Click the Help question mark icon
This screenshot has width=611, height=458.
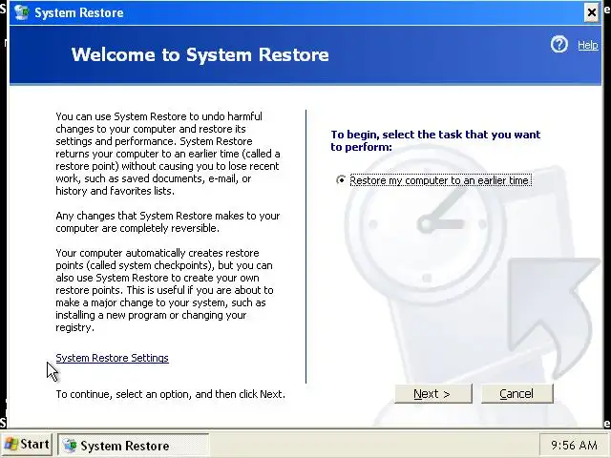click(x=559, y=45)
